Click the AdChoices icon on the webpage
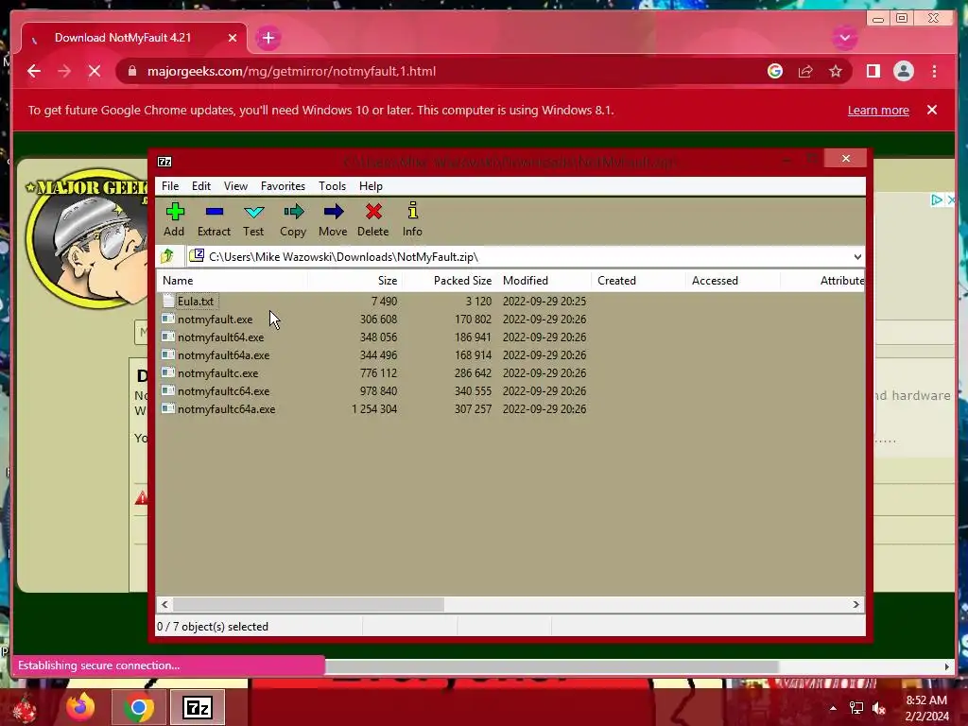 [936, 200]
